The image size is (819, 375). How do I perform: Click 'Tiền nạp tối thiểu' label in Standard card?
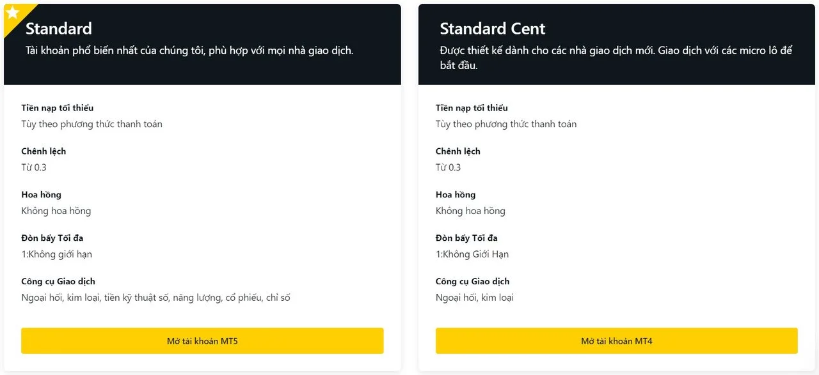click(58, 108)
